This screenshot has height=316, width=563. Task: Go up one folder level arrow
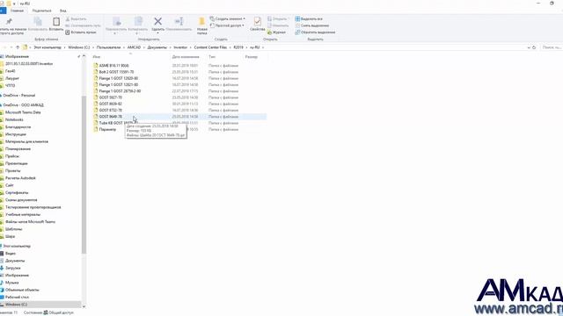coord(18,47)
